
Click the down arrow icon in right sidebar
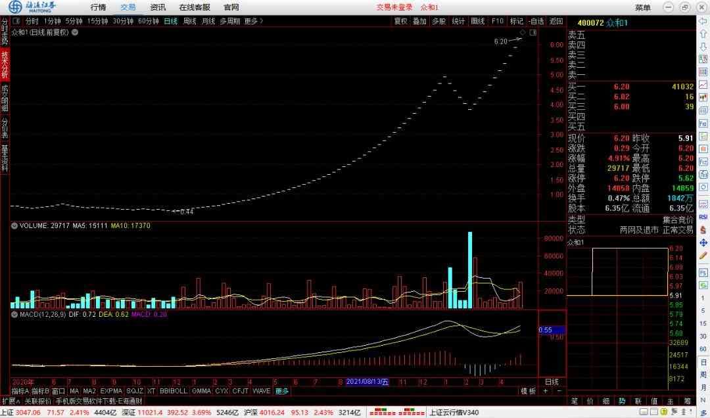click(x=703, y=45)
